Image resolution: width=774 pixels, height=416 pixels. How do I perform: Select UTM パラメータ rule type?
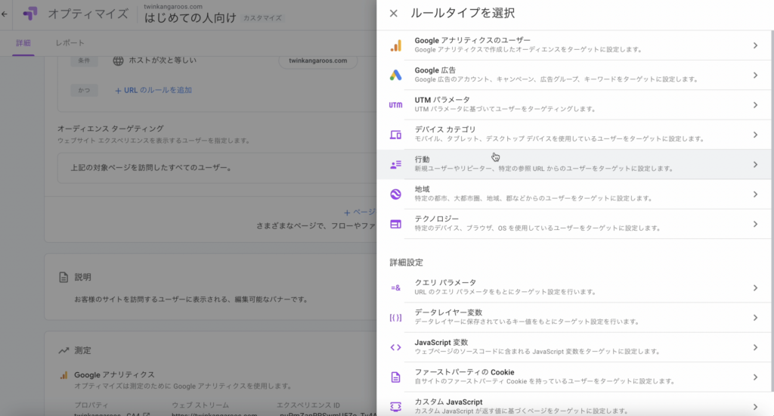574,104
